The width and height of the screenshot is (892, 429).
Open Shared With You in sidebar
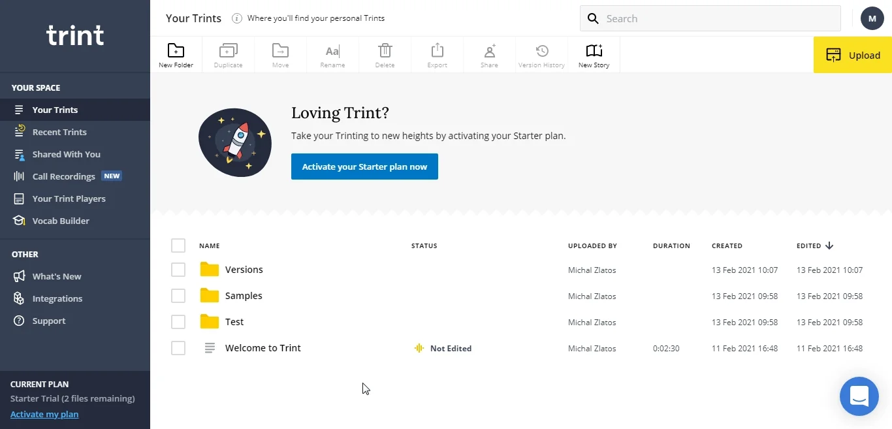pyautogui.click(x=75, y=154)
